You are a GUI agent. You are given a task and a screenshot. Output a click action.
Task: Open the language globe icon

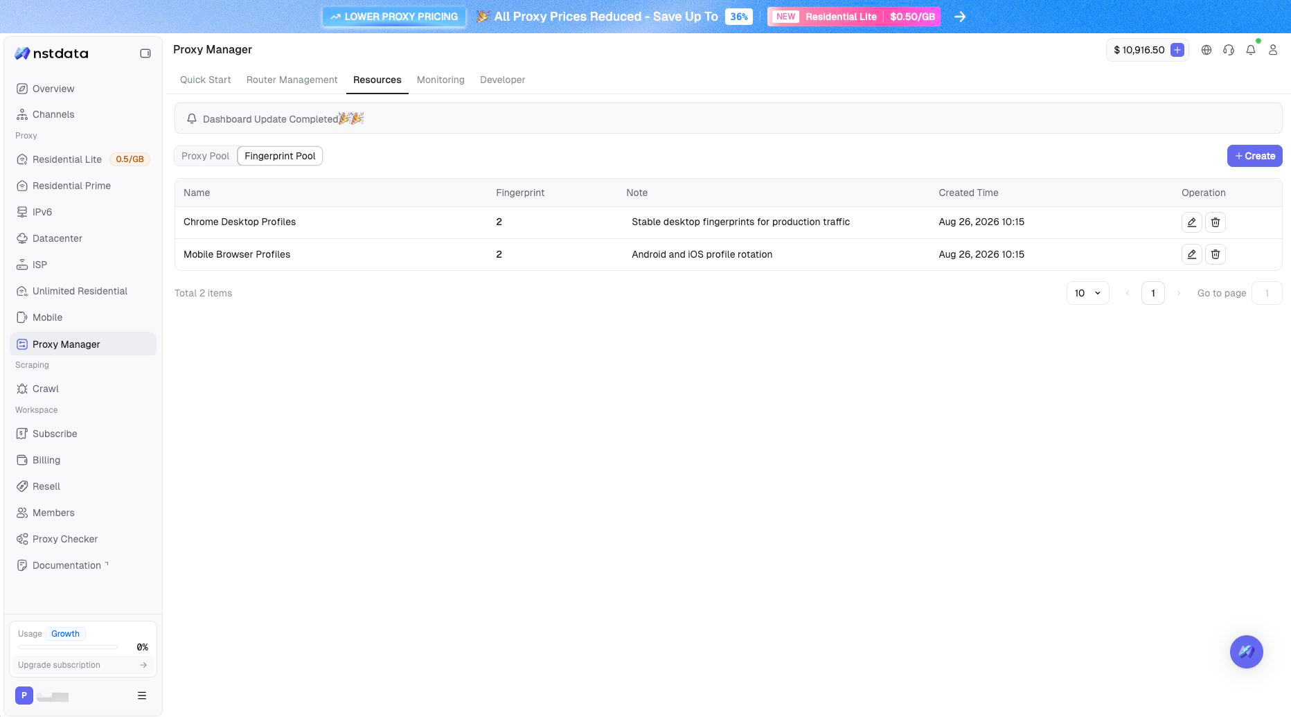tap(1207, 50)
